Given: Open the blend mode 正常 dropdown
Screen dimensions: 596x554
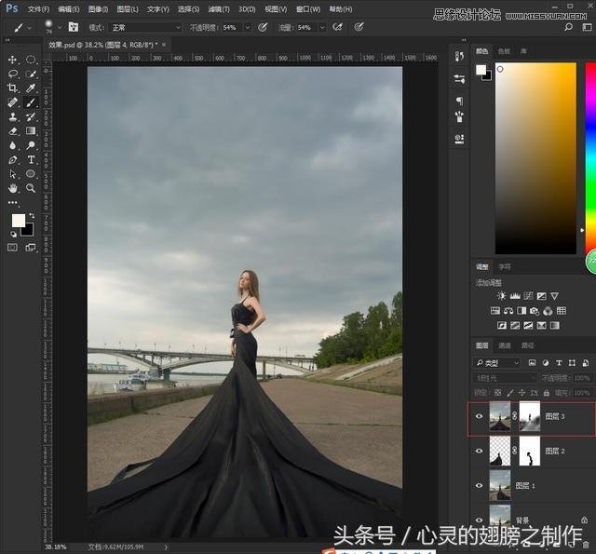Looking at the screenshot, I should point(145,28).
